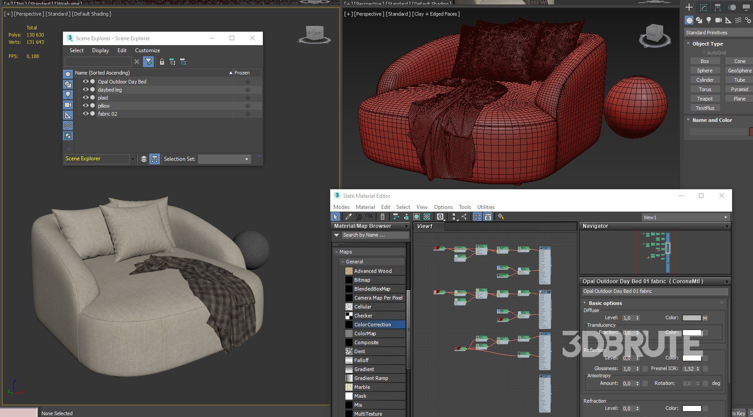Click the Diffuse color map M button
753x417 pixels.
coord(705,318)
